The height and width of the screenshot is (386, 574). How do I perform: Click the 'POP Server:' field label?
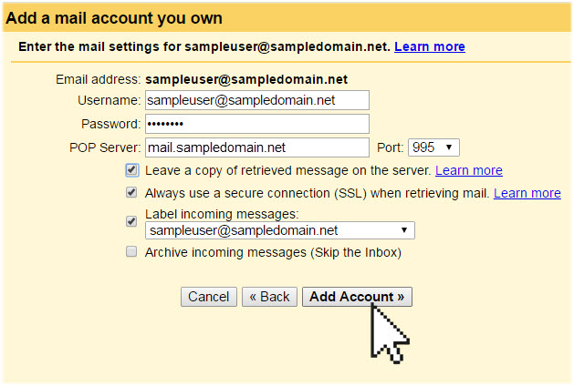coord(105,147)
